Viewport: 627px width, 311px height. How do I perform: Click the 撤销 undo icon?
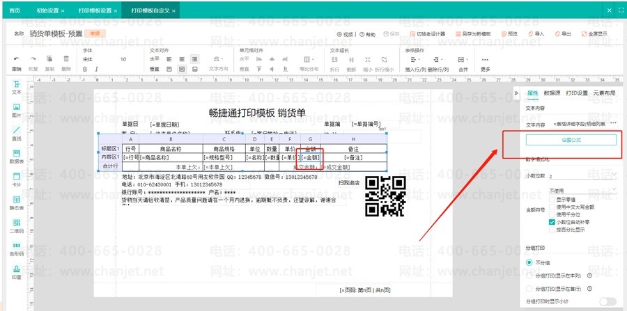(x=17, y=58)
